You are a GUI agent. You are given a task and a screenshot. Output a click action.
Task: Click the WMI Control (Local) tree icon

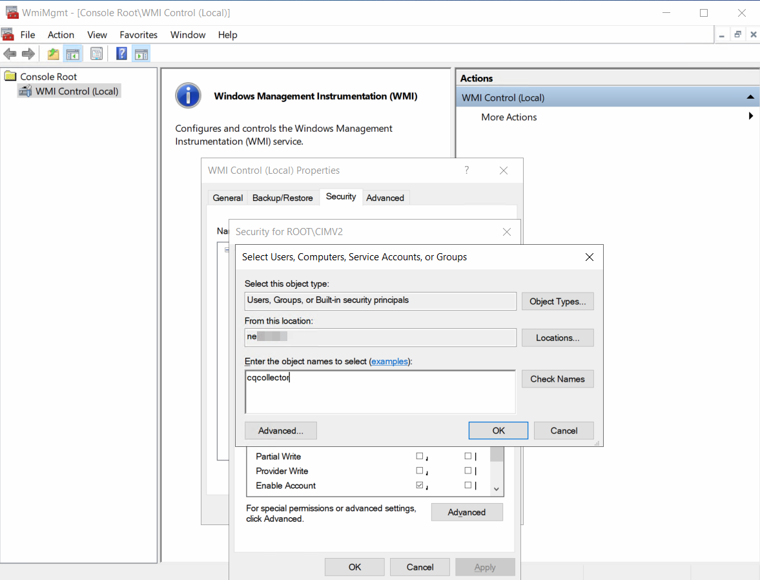point(25,91)
